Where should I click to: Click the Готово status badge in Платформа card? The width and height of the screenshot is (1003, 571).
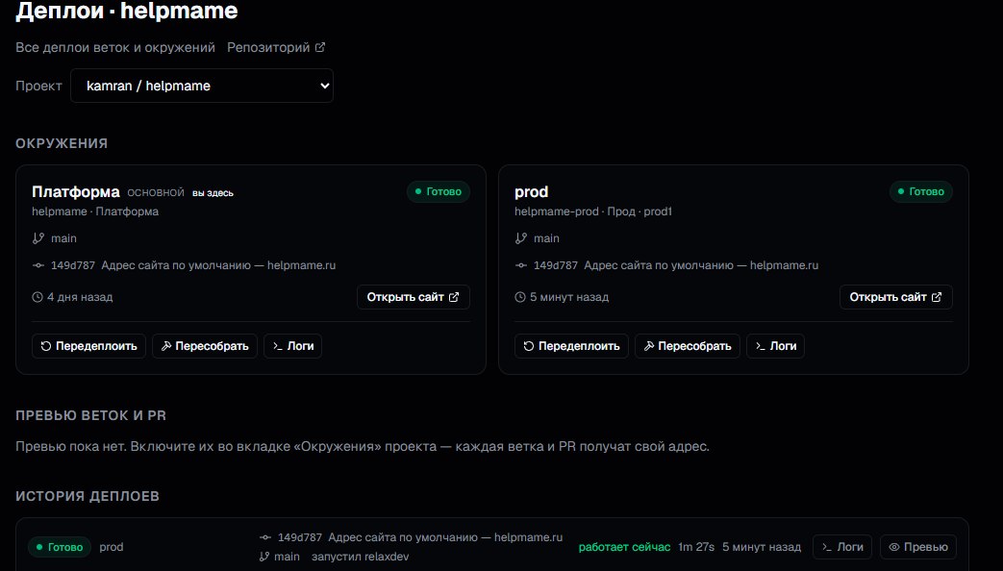pos(439,192)
